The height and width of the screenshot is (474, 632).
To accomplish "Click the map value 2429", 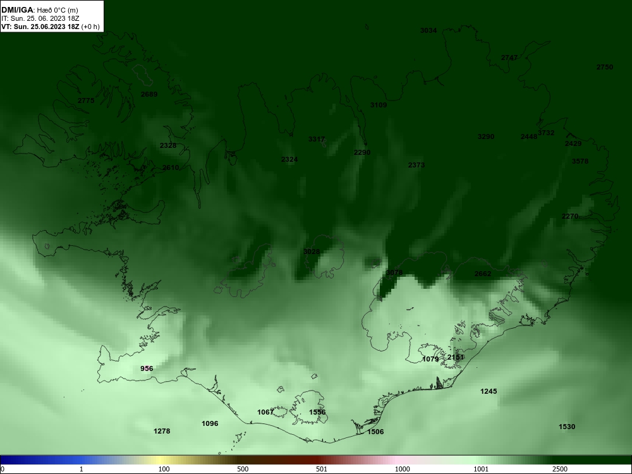I will pos(573,143).
